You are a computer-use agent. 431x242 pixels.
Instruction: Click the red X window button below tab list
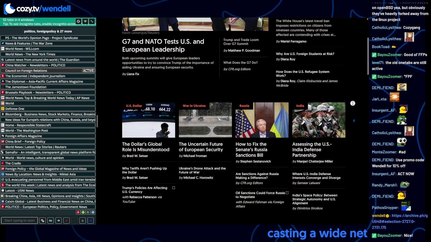pos(78,212)
